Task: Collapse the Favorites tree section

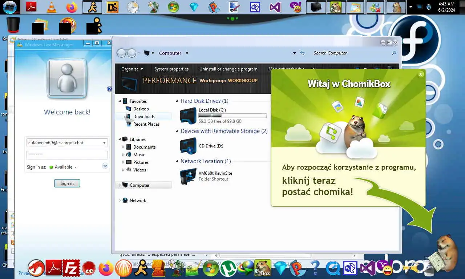Action: point(120,101)
